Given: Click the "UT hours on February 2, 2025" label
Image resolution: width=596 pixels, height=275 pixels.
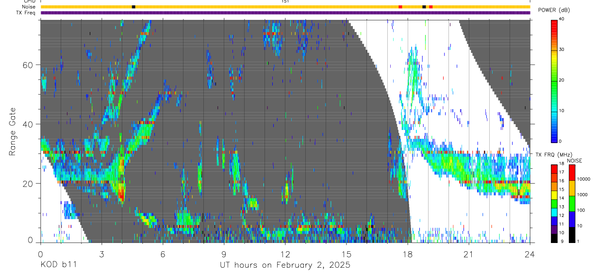Looking at the screenshot, I should pyautogui.click(x=285, y=265).
